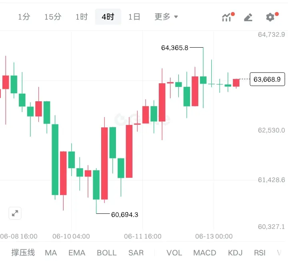Expand the 更多 timeframe dropdown
The image size is (288, 261).
[x=166, y=17]
